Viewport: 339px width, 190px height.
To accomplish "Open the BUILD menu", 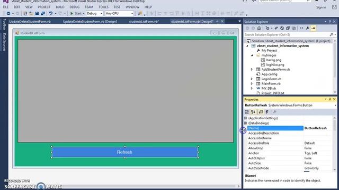I will [x=60, y=7].
